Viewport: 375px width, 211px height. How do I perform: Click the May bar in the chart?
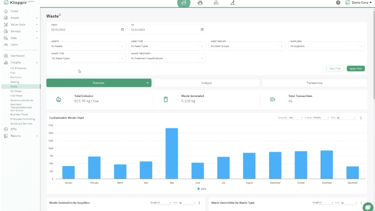click(172, 153)
